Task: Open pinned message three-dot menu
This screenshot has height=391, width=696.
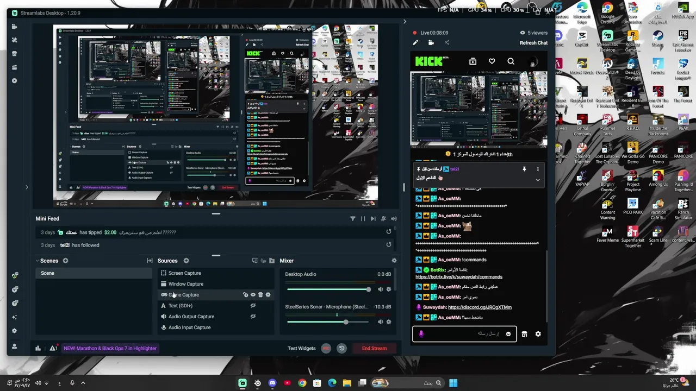Action: pos(538,169)
